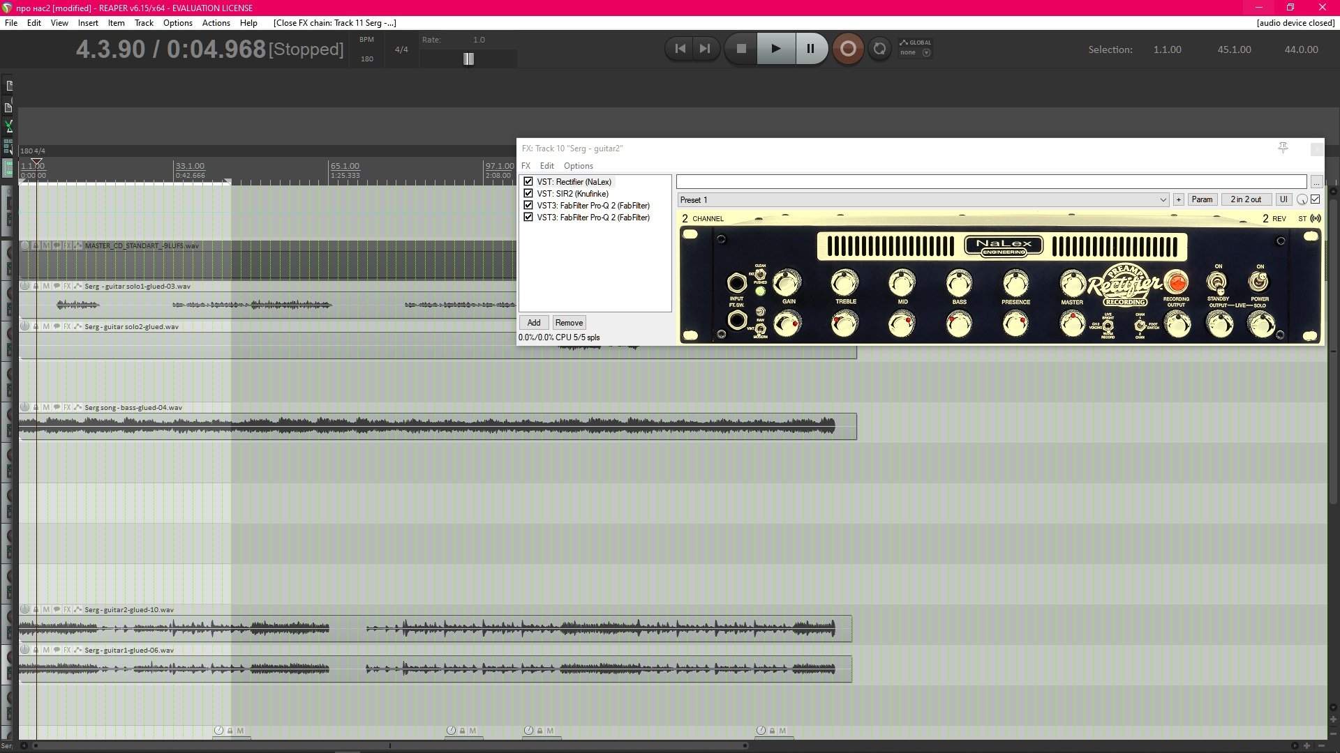Open the Actions menu

click(216, 23)
